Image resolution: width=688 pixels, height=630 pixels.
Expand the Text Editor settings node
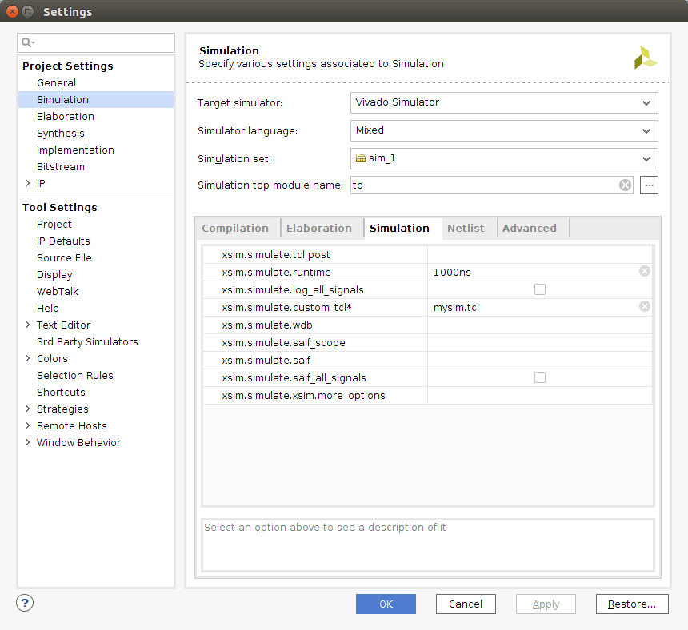coord(28,325)
